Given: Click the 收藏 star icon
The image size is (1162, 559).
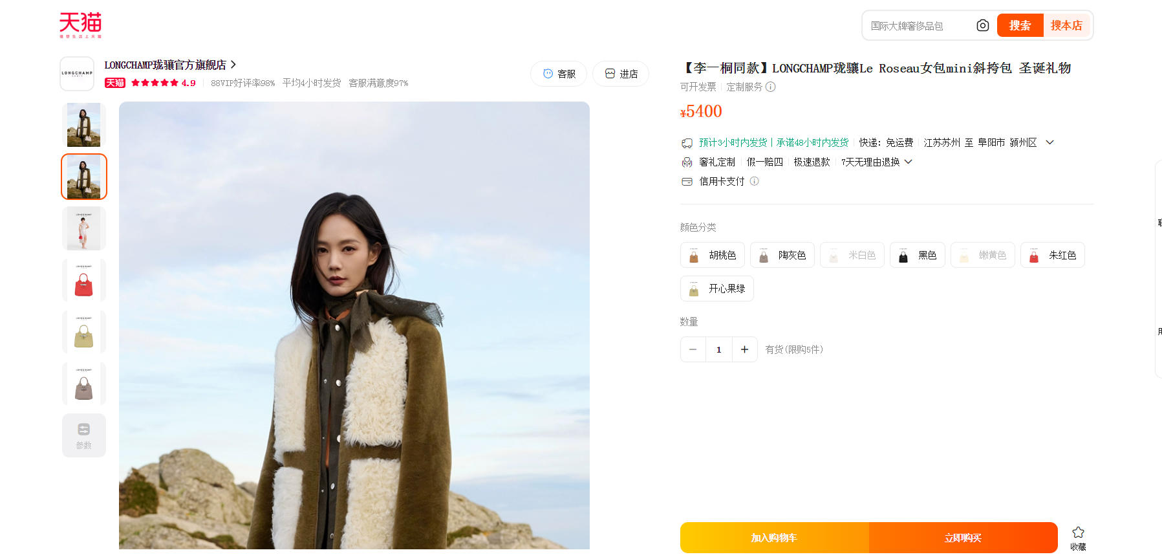Looking at the screenshot, I should (x=1078, y=532).
